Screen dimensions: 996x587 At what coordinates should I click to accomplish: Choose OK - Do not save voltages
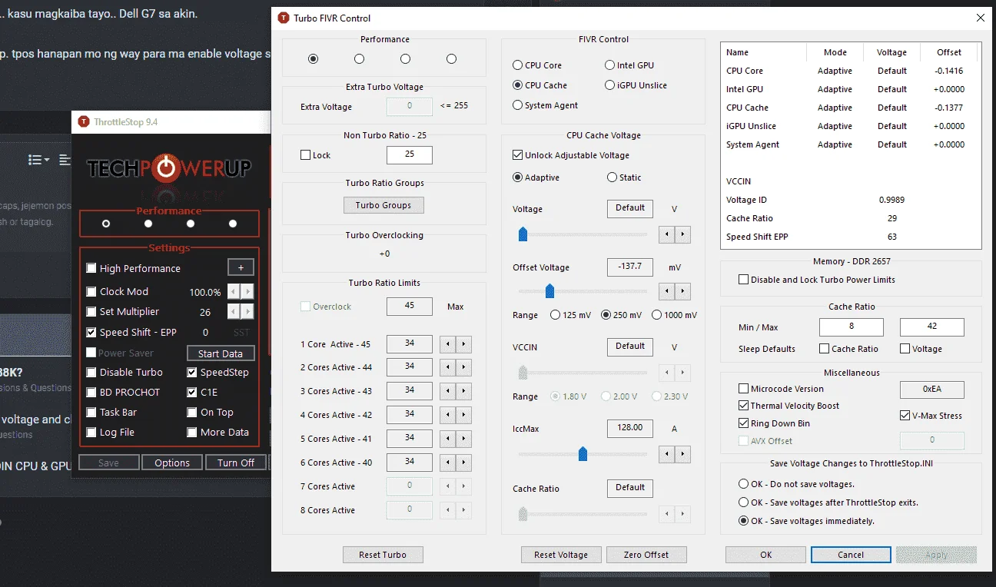click(743, 484)
